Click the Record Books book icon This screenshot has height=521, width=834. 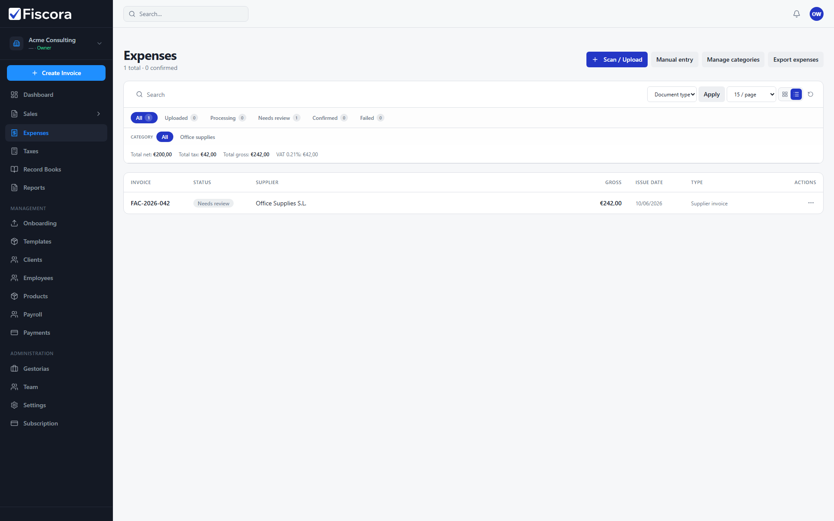(14, 169)
